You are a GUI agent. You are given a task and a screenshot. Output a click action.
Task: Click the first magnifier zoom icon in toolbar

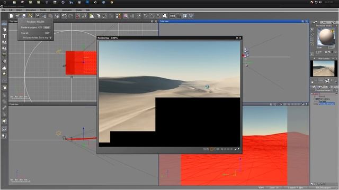pos(145,15)
